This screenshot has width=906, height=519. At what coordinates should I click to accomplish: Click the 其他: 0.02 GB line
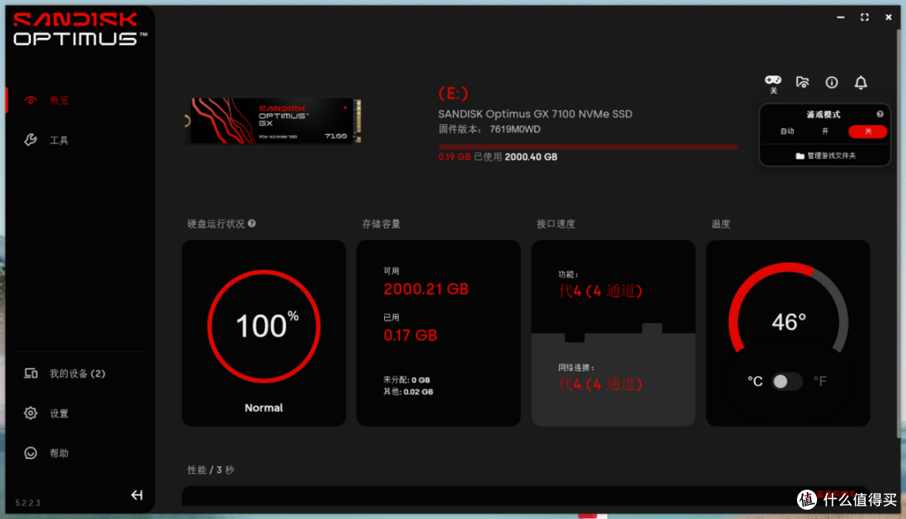pos(409,392)
